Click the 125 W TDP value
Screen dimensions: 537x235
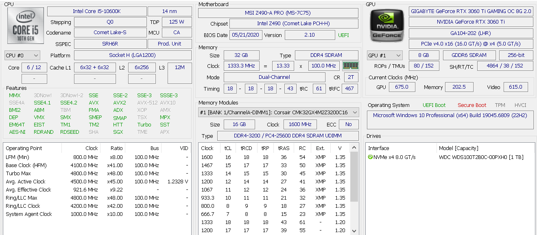[x=177, y=22]
